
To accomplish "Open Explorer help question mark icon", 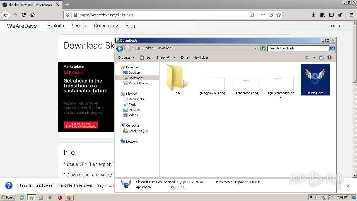I will tap(329, 58).
